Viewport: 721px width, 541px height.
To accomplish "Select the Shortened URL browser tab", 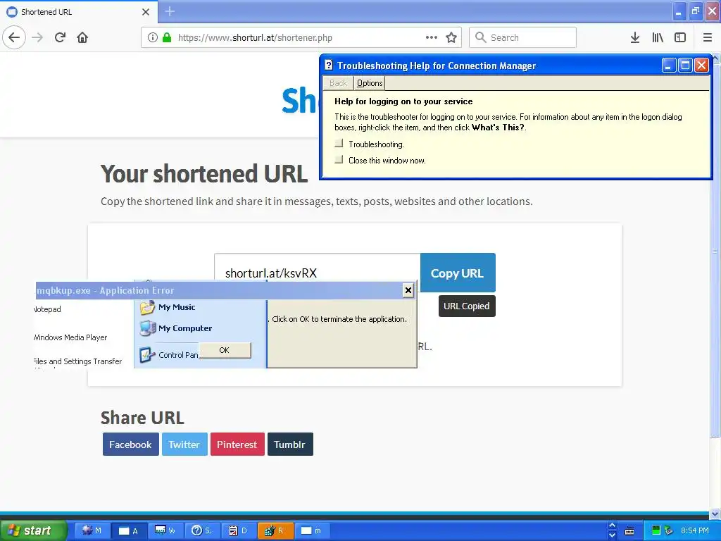I will pos(78,12).
